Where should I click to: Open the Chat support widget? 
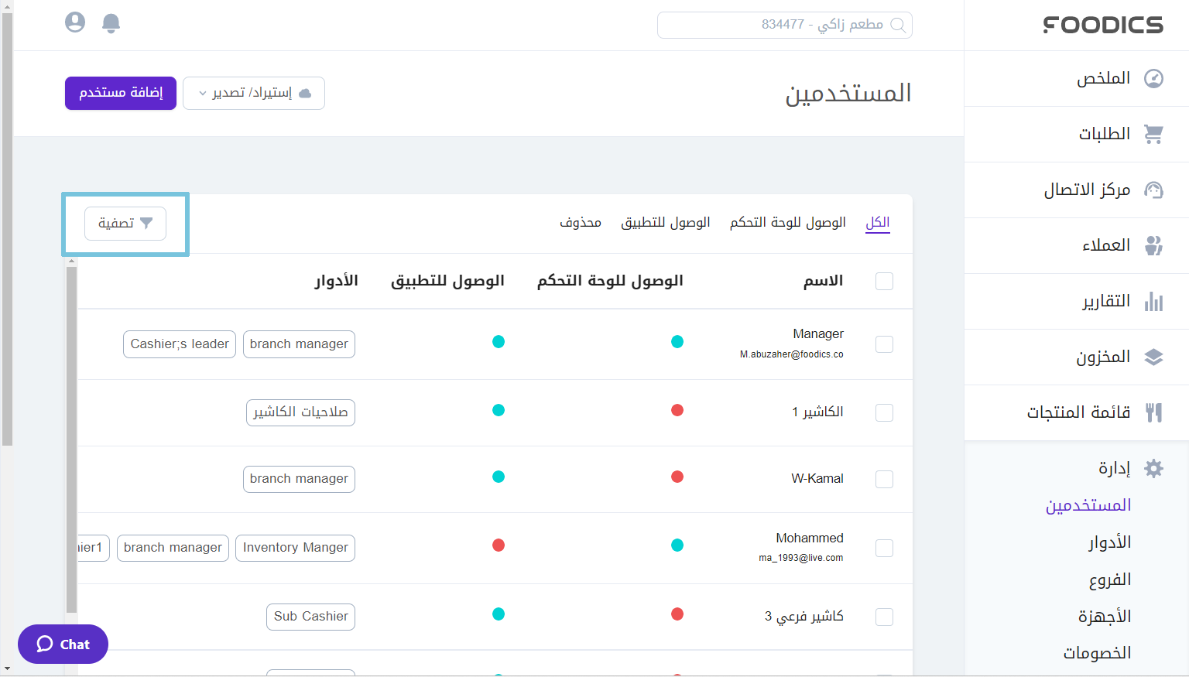(x=63, y=644)
